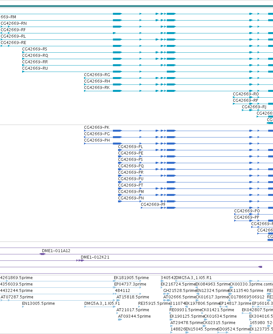Open EST EK042807.5prime
Viewport: 273px width, 334px height.
(258, 310)
